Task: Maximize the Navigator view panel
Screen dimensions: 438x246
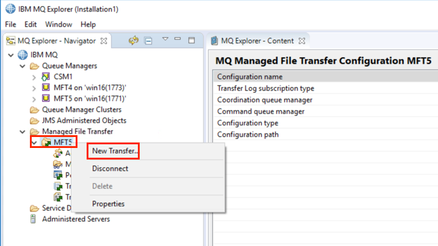Action: pos(192,40)
